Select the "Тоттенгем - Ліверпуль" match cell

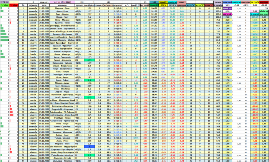coord(62,106)
